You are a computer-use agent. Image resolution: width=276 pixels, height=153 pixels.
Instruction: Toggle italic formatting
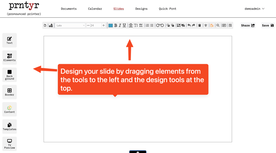[x=120, y=25]
